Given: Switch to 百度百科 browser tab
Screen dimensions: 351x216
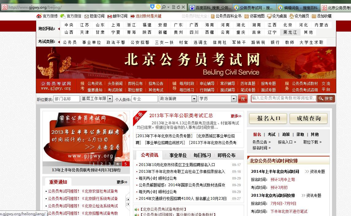Looking at the screenshot, I should pyautogui.click(x=210, y=8).
